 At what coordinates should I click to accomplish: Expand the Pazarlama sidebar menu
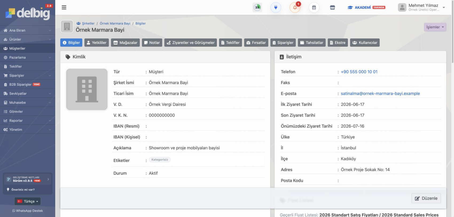click(x=28, y=57)
